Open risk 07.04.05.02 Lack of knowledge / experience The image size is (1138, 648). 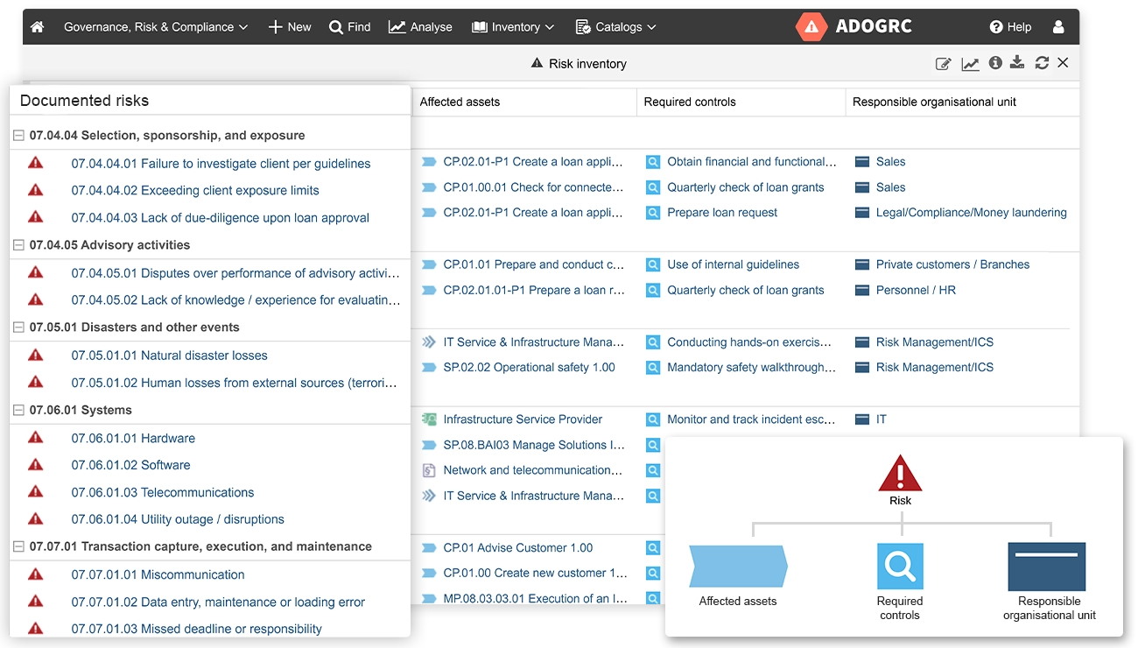236,299
